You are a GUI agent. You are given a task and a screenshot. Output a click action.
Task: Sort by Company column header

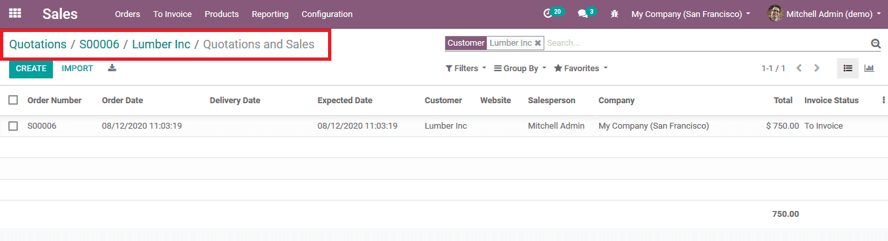616,101
